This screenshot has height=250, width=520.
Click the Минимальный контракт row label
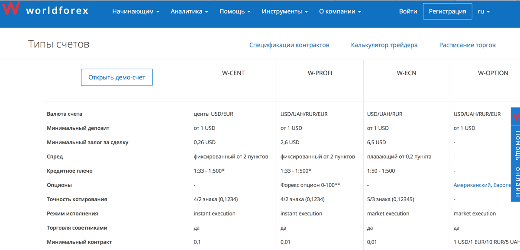point(79,242)
